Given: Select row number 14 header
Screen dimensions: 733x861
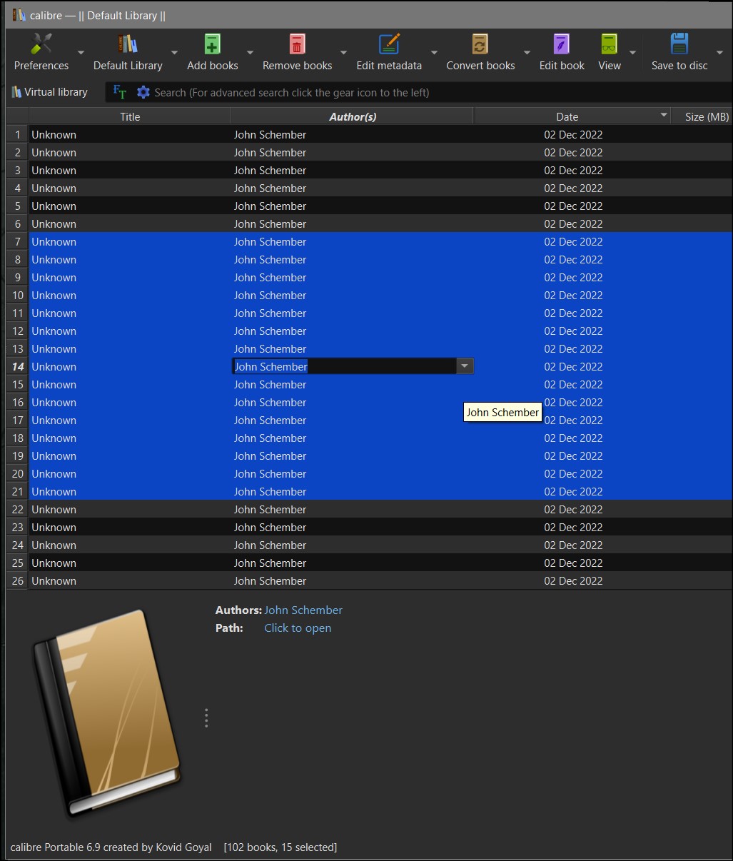Looking at the screenshot, I should coord(18,366).
